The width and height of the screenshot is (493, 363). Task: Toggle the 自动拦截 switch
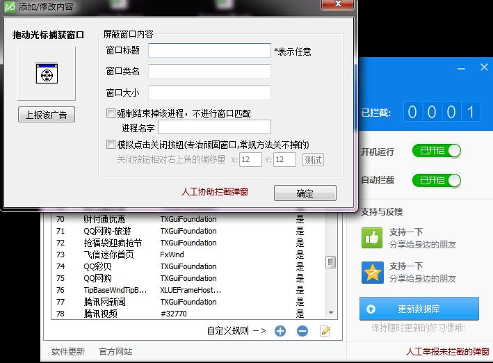point(436,180)
